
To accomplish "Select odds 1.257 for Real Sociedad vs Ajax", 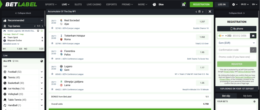I will [x=202, y=22].
